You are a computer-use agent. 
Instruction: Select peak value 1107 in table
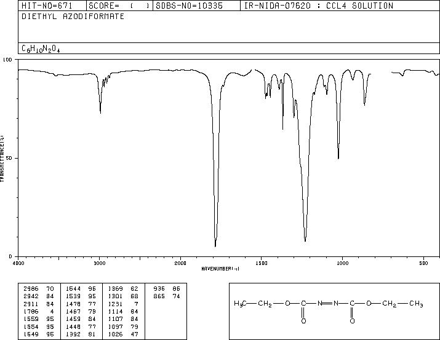(115, 319)
